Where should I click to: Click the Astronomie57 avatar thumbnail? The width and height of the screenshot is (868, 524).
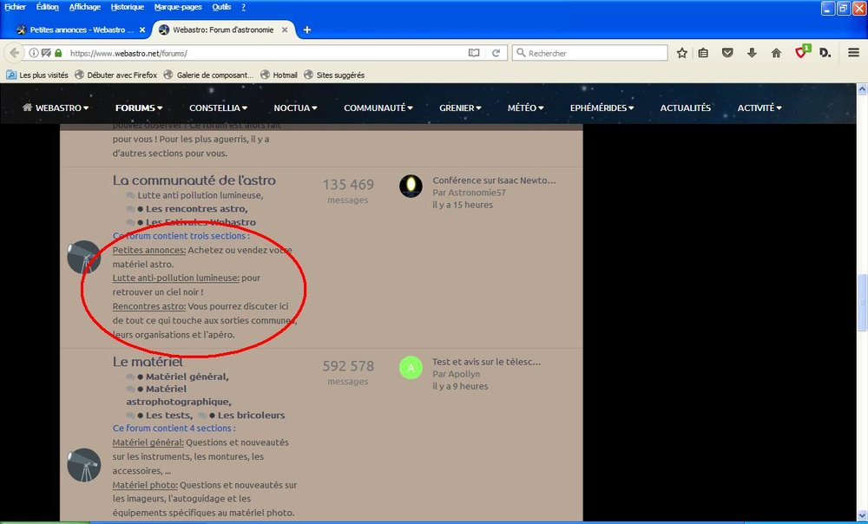point(411,187)
